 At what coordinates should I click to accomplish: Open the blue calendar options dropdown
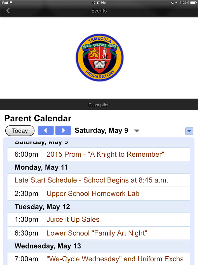click(x=189, y=131)
